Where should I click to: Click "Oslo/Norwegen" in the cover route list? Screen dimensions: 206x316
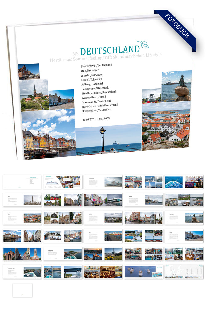coord(90,71)
